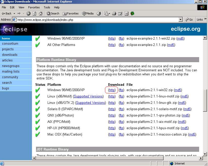Open bugs in the sidebar
The image size is (208, 166).
coord(16,88)
